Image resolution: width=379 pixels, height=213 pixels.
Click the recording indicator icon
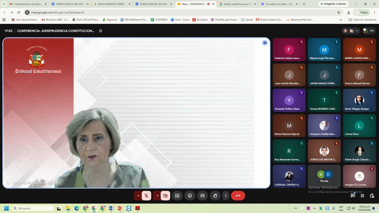(345, 31)
